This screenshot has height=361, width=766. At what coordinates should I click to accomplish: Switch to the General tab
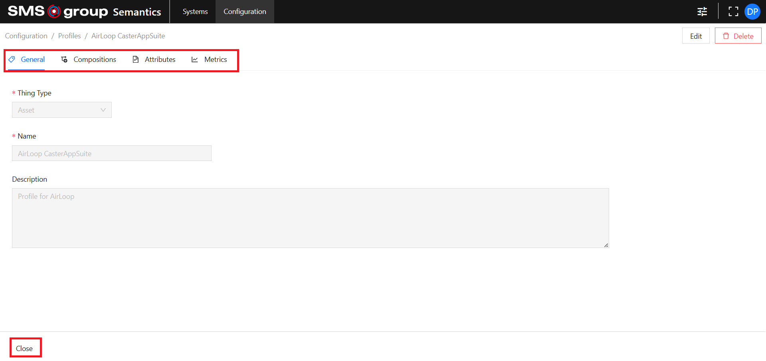(x=27, y=60)
